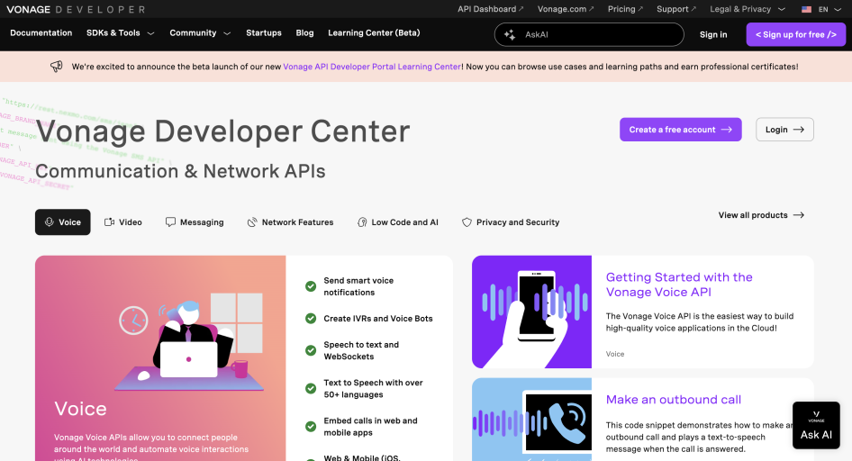Click the camera icon on Video tab
The image size is (852, 461).
pyautogui.click(x=109, y=221)
